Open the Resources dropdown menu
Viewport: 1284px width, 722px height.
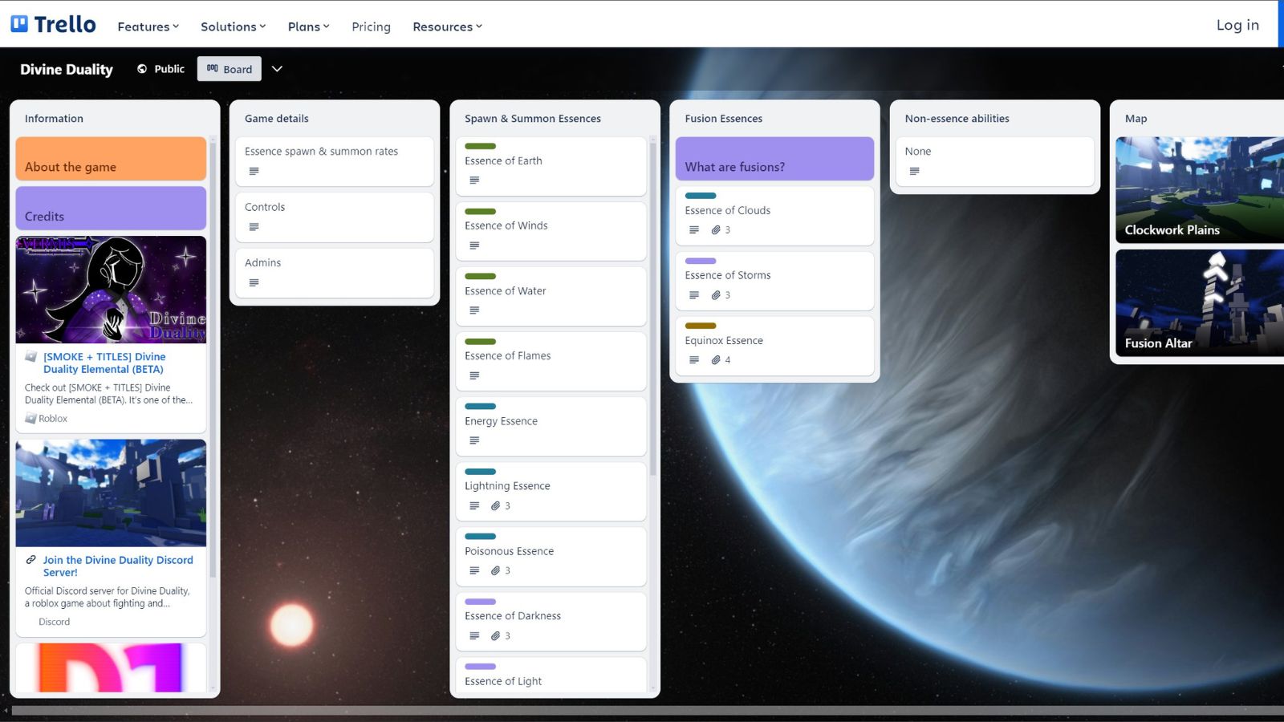coord(447,26)
